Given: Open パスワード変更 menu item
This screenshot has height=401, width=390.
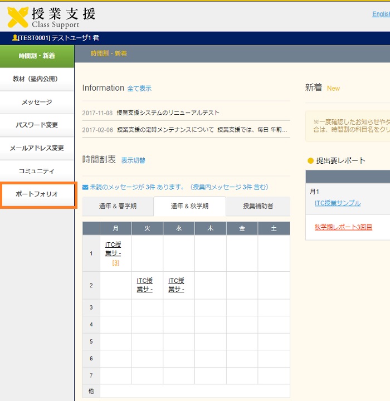Looking at the screenshot, I should pyautogui.click(x=37, y=125).
